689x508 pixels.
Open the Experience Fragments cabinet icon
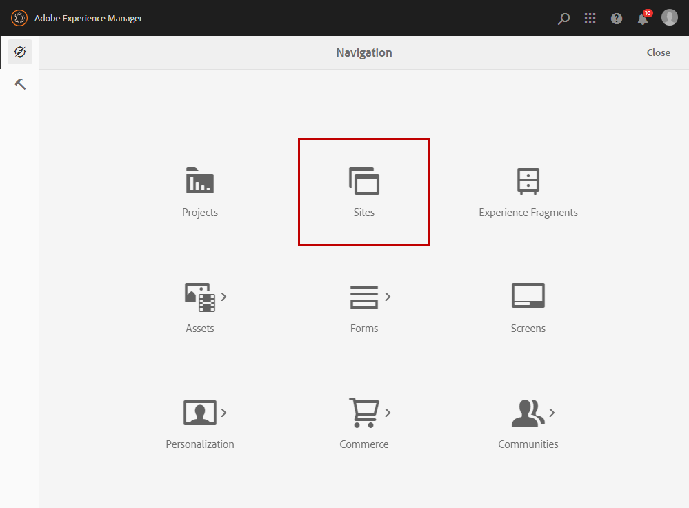(528, 181)
